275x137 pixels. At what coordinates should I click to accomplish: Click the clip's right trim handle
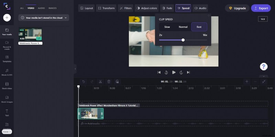point(102,114)
